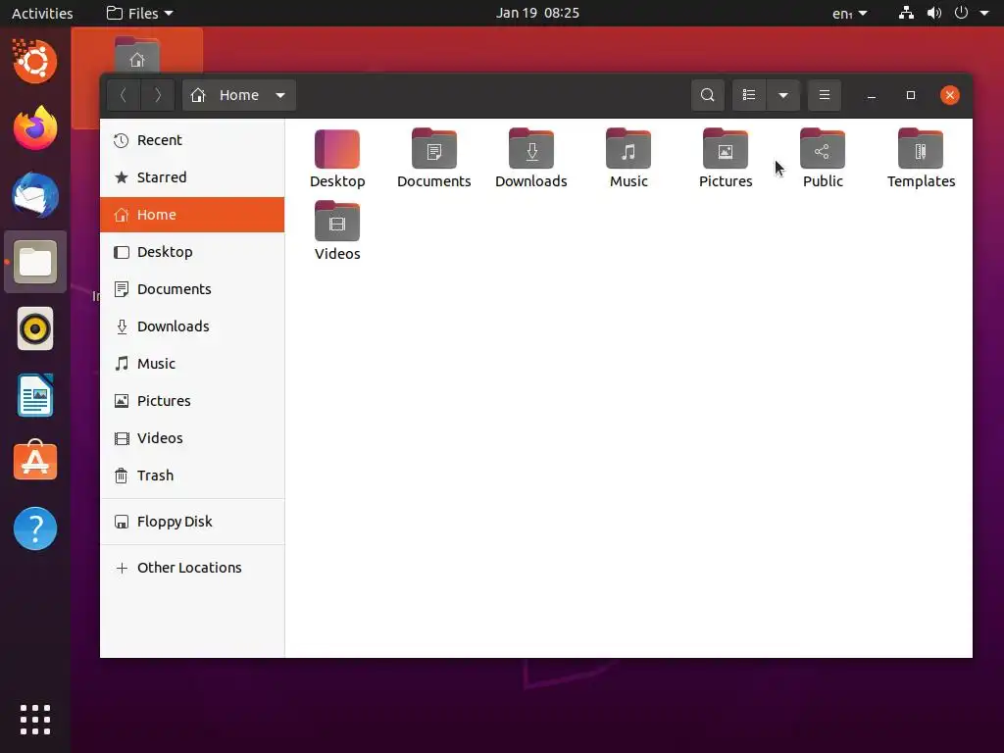Open the Pictures folder icon in main view
The image size is (1004, 753).
(726, 150)
